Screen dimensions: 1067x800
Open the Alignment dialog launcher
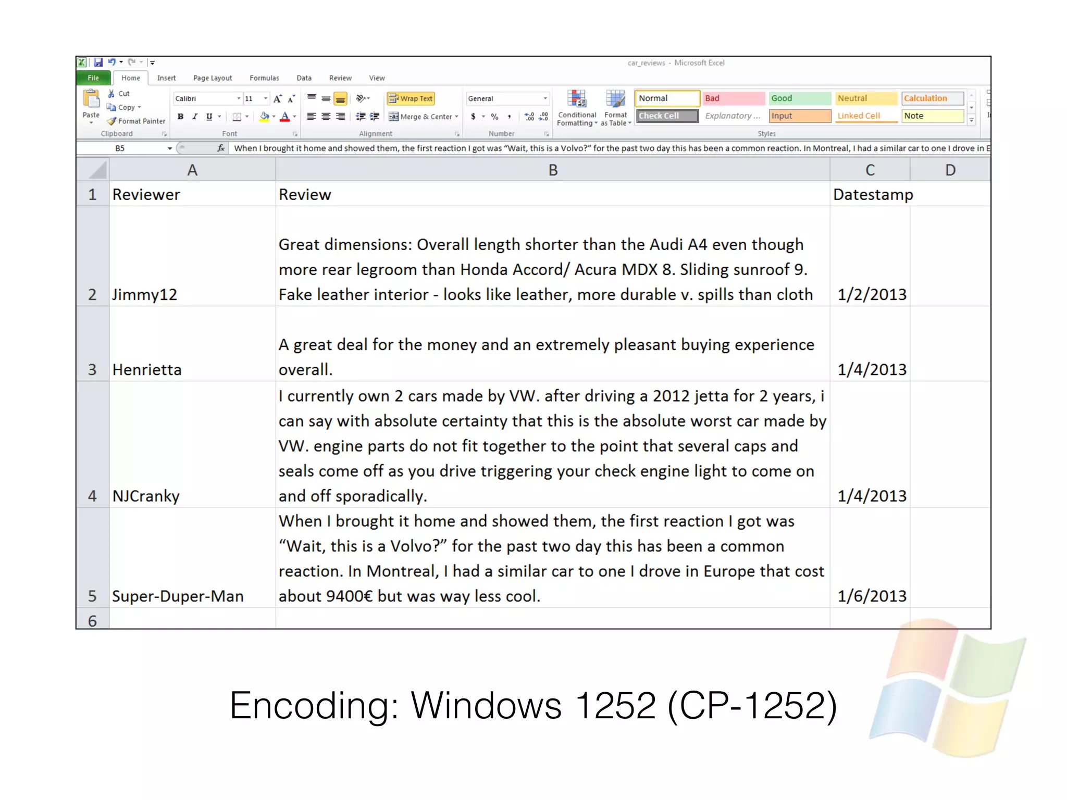tap(457, 134)
